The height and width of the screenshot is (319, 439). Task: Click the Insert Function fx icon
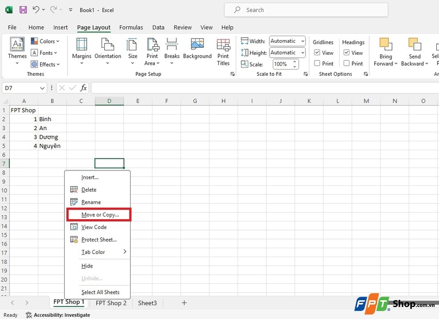(83, 88)
